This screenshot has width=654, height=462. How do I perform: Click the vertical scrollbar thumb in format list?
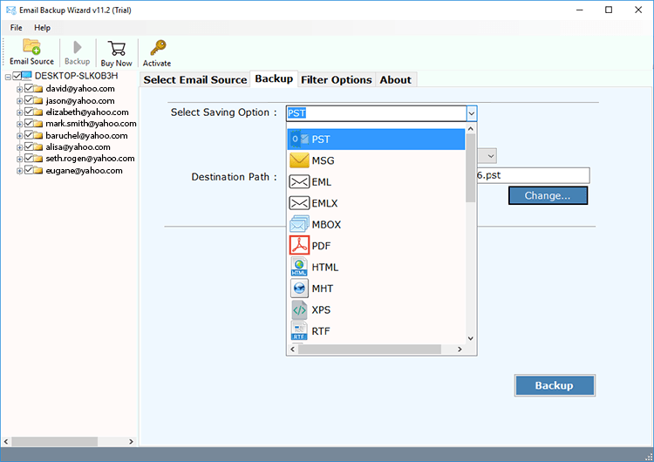coord(471,168)
